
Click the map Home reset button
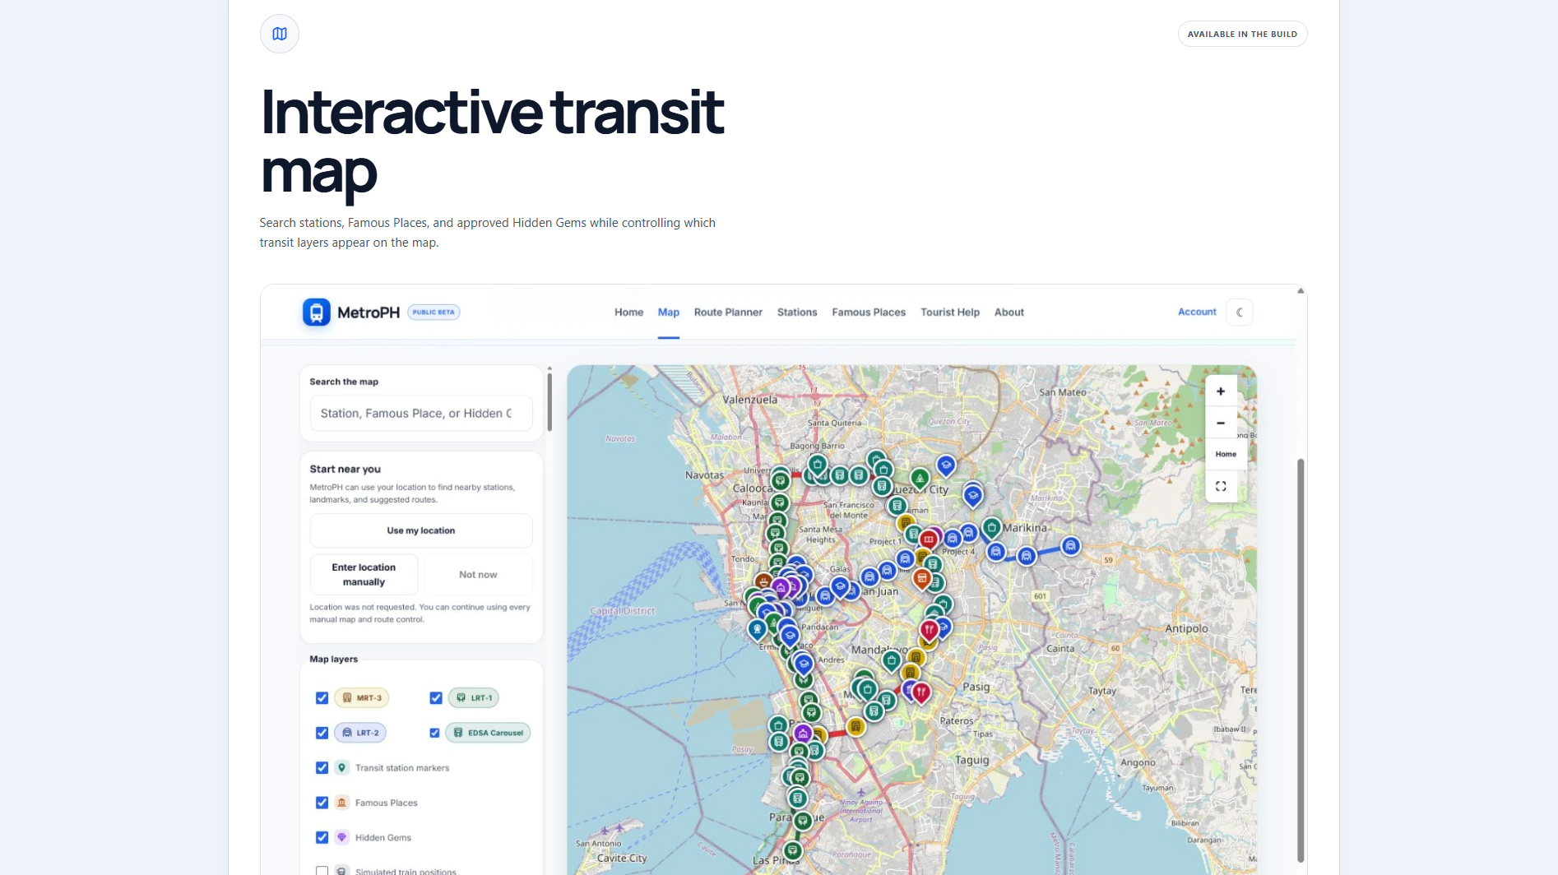[x=1226, y=454]
